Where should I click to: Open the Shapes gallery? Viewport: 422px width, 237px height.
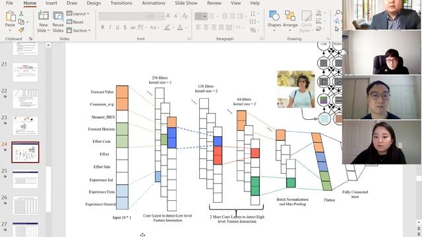coord(274,21)
